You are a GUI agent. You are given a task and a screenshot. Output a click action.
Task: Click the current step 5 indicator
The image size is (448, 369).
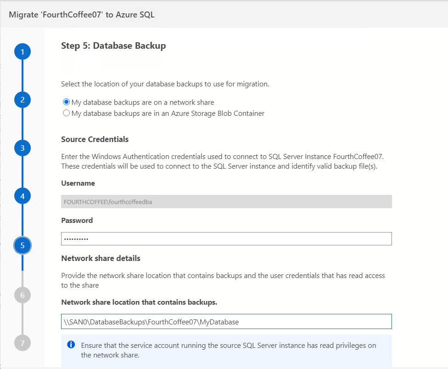click(22, 246)
